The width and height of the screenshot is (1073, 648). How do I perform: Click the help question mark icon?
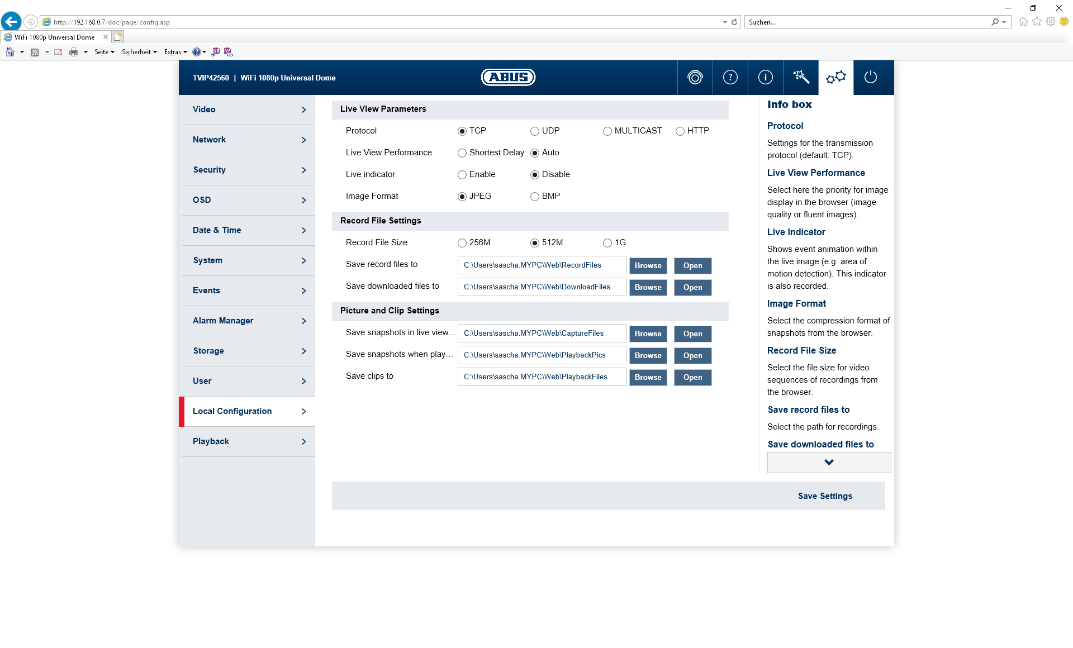tap(730, 78)
